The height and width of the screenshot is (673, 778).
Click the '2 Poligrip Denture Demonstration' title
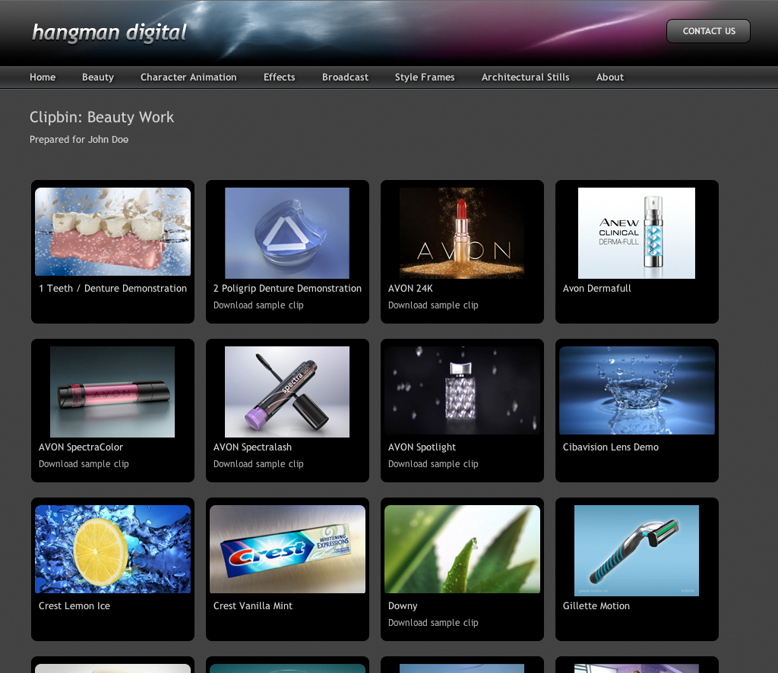[x=287, y=289]
